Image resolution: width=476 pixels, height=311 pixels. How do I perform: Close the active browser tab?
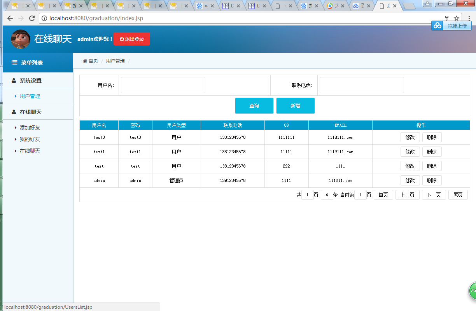point(395,6)
